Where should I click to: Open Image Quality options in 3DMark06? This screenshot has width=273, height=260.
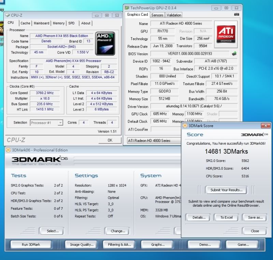coord(82,245)
